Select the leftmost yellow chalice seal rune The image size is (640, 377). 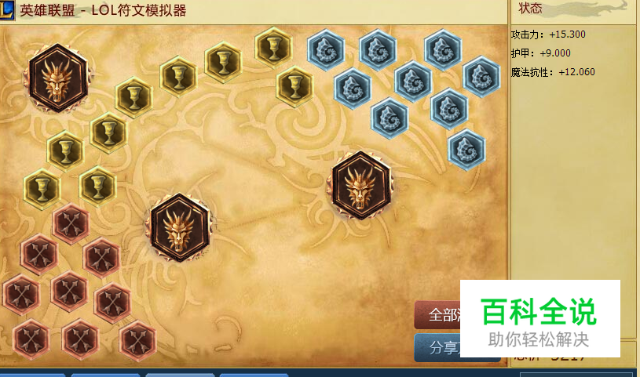(x=42, y=189)
